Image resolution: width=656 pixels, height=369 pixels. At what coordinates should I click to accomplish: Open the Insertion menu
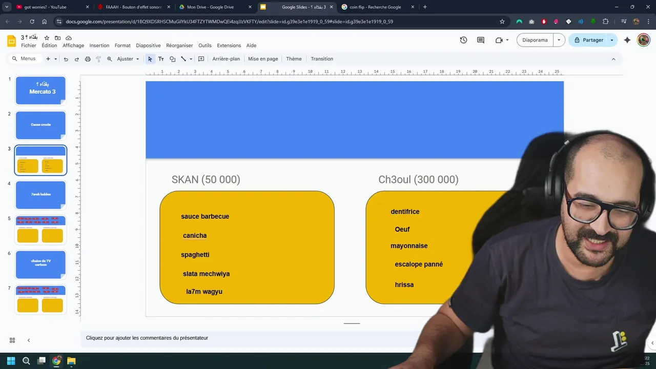pos(99,46)
